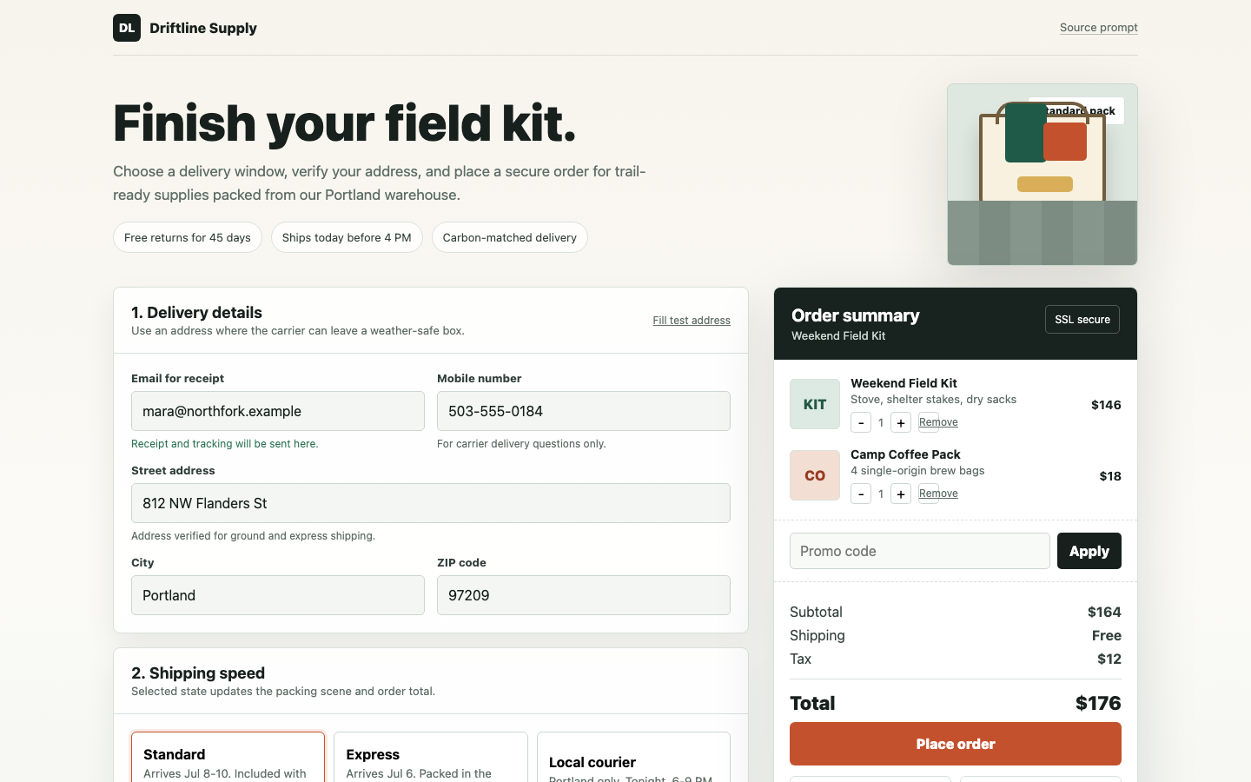Choose Express shipping speed
Viewport: 1251px width, 782px height.
click(431, 758)
